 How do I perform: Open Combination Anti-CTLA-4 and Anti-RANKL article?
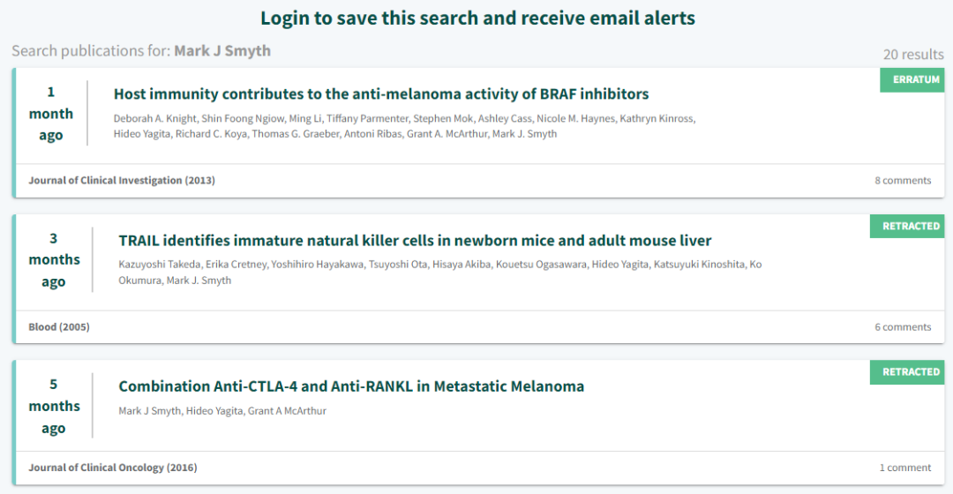coord(351,386)
